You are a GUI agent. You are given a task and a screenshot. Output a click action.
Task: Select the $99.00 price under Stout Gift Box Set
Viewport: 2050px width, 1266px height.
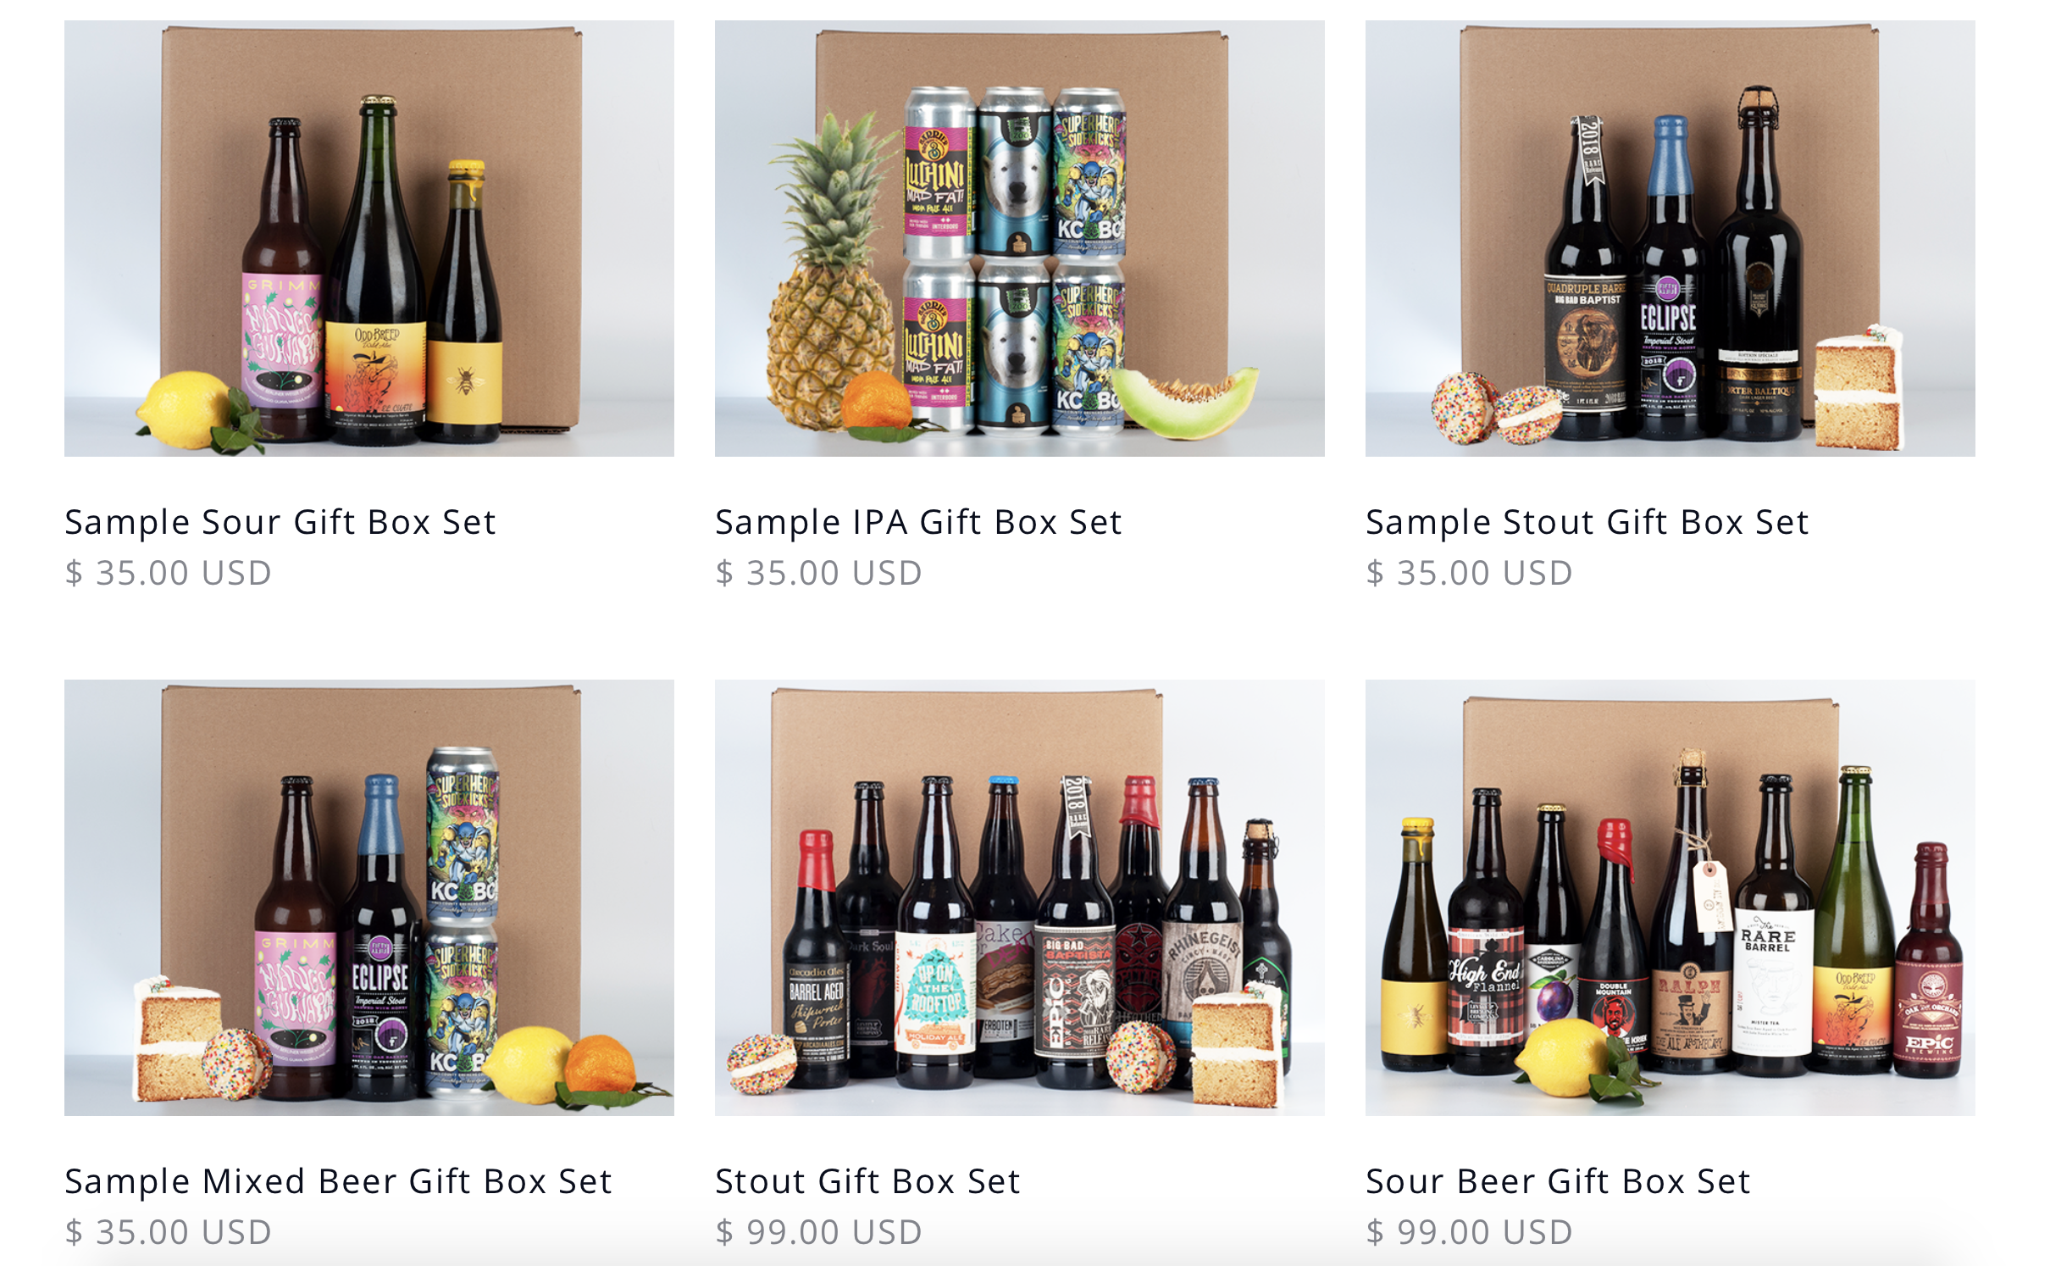tap(819, 1233)
